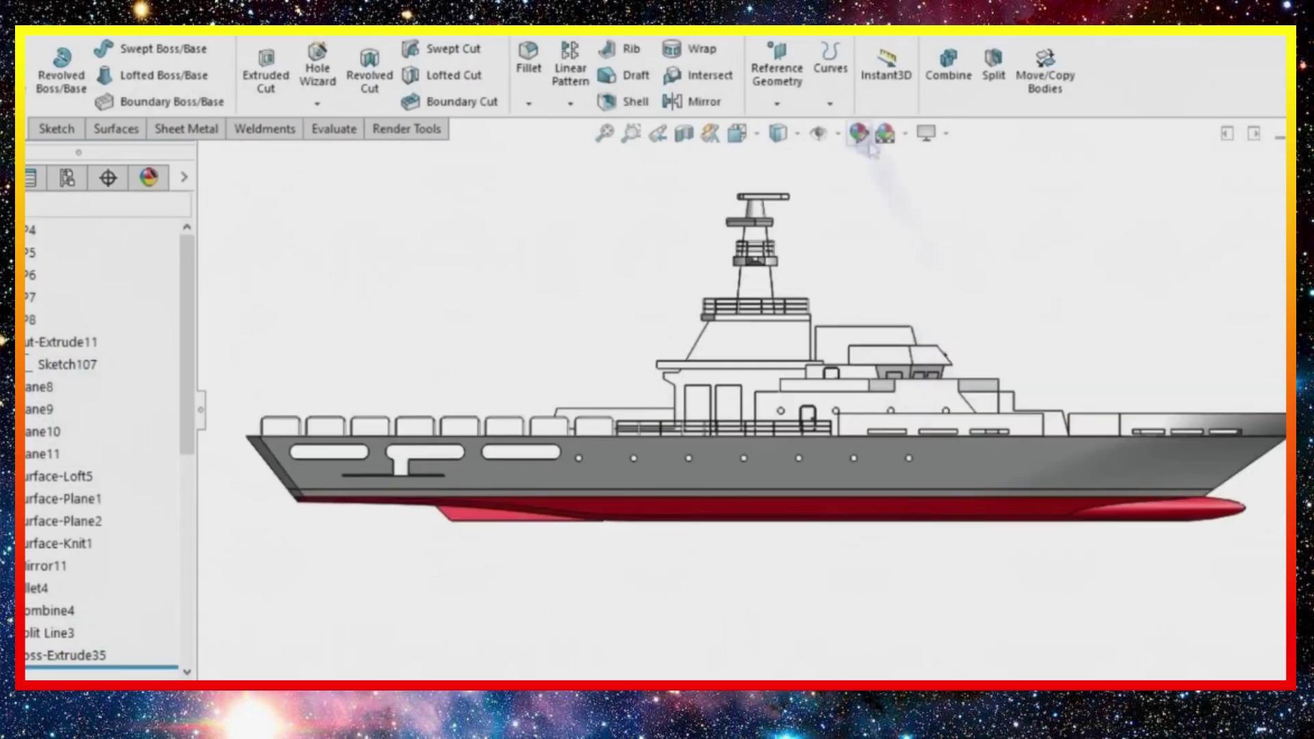Toggle Instant3D mode
This screenshot has width=1314, height=739.
(886, 65)
